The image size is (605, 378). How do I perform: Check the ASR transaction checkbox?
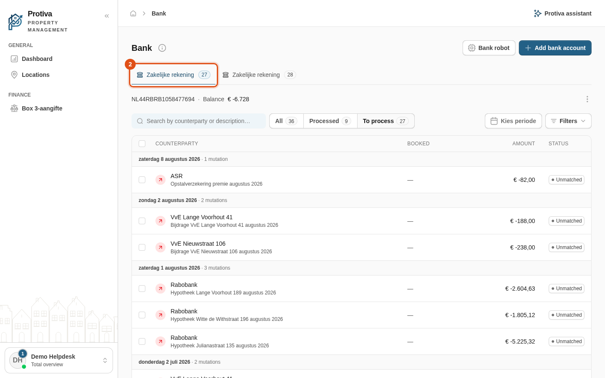click(x=142, y=180)
